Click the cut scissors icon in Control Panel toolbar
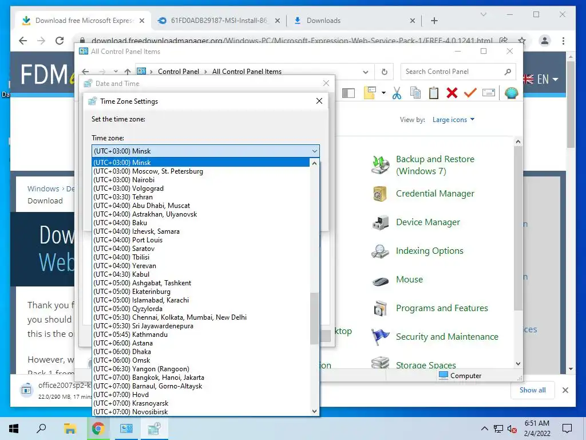 pyautogui.click(x=397, y=93)
